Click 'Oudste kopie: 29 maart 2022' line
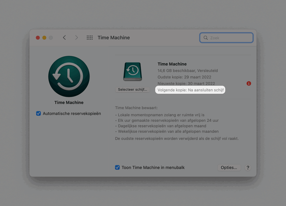286x206 pixels. tap(184, 77)
